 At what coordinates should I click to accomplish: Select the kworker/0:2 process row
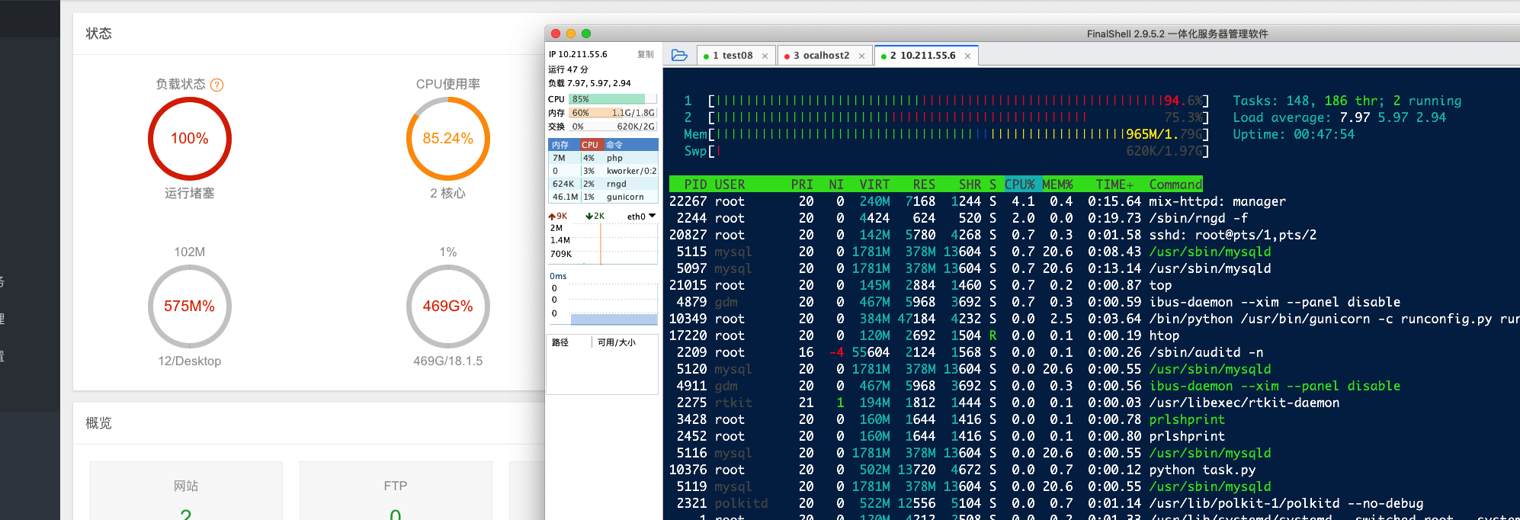pyautogui.click(x=603, y=171)
